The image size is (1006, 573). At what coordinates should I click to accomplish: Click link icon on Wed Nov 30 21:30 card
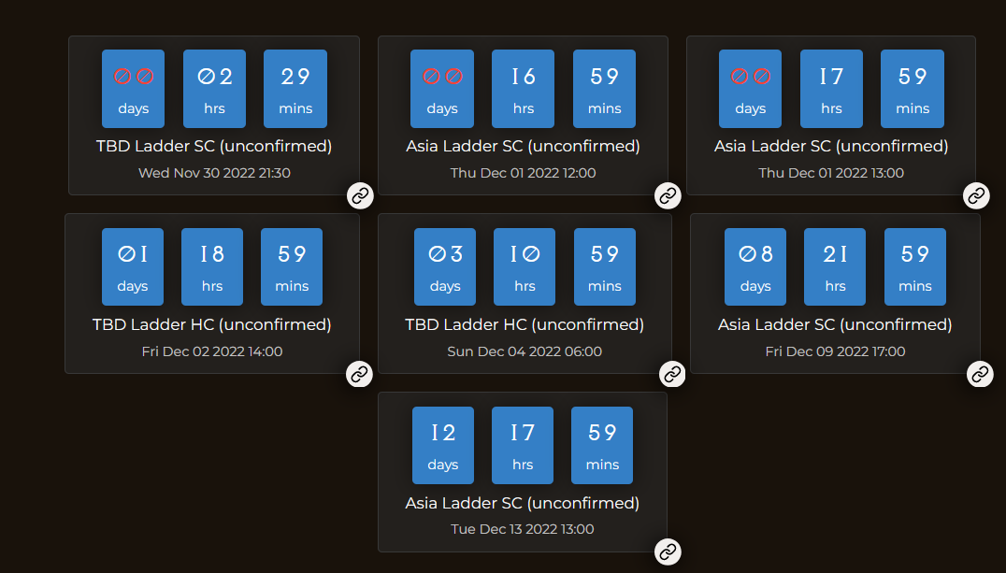(360, 195)
